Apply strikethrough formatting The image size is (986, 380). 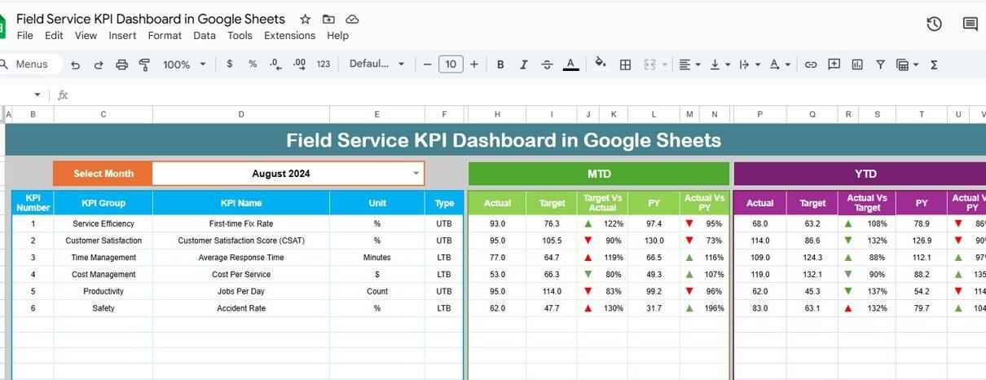pos(547,64)
